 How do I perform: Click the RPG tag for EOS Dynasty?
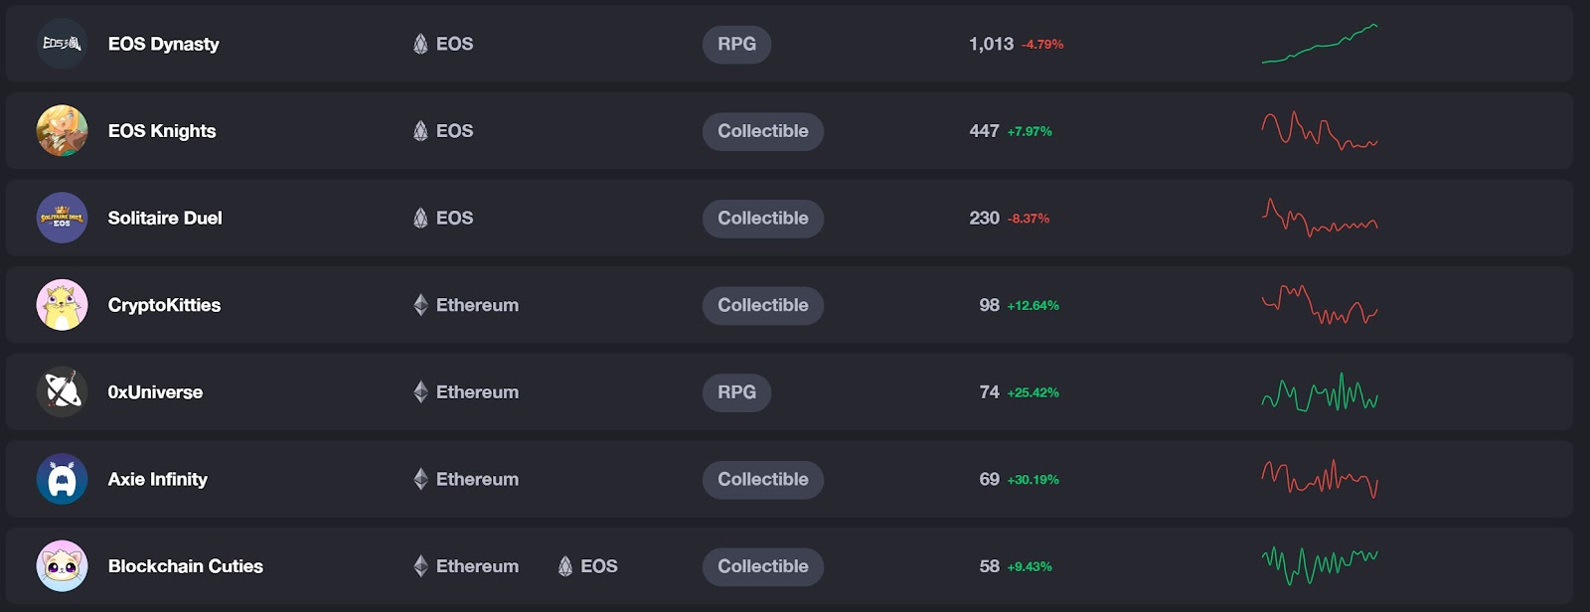tap(736, 44)
